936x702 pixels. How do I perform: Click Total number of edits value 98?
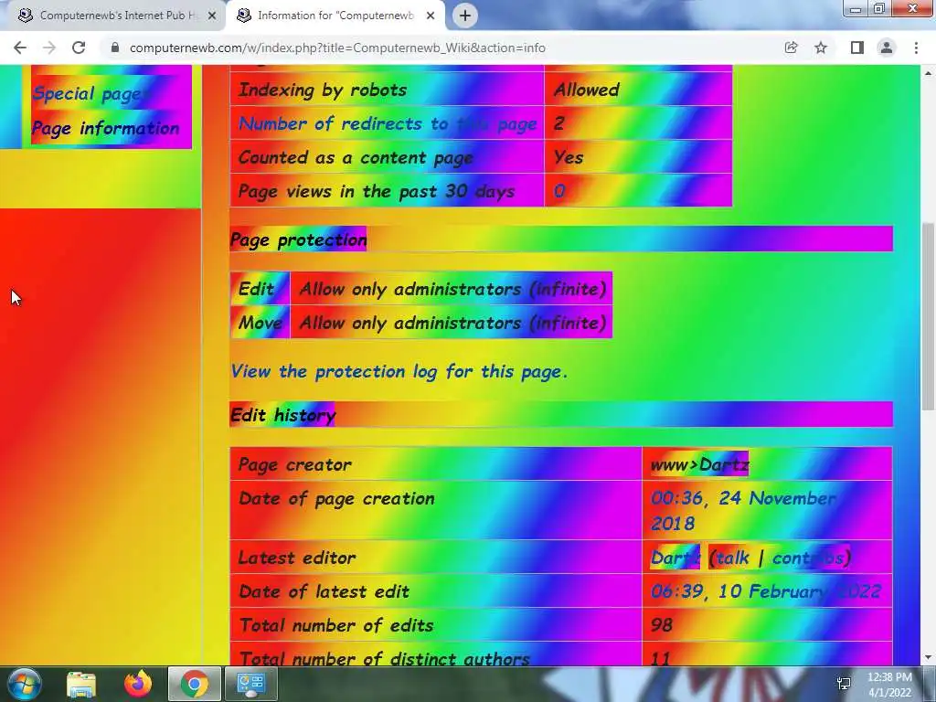(x=662, y=625)
